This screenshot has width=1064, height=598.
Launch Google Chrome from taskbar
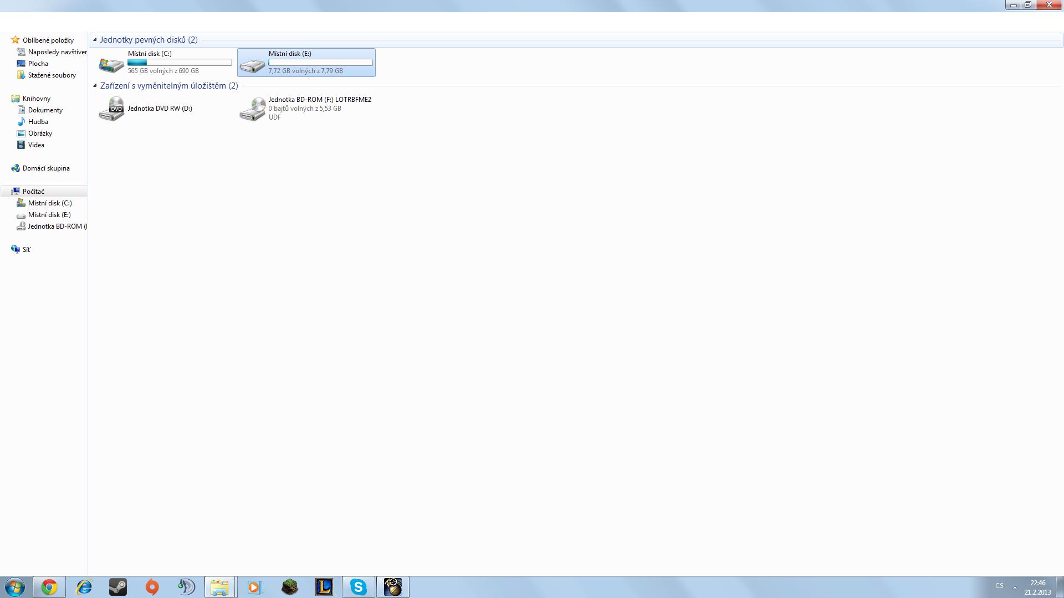(x=49, y=587)
